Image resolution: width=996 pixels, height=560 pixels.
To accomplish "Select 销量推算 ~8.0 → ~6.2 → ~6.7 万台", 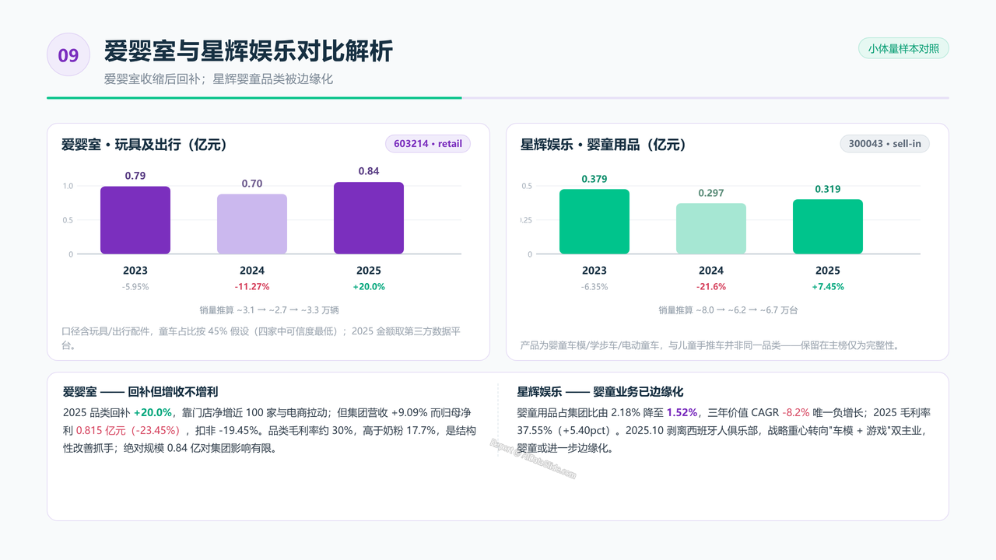I will 728,310.
